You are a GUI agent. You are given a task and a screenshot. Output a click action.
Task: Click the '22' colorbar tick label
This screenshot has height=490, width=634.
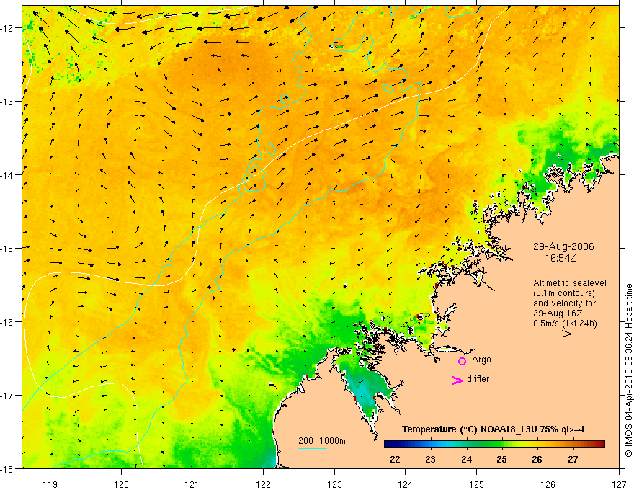pyautogui.click(x=395, y=459)
